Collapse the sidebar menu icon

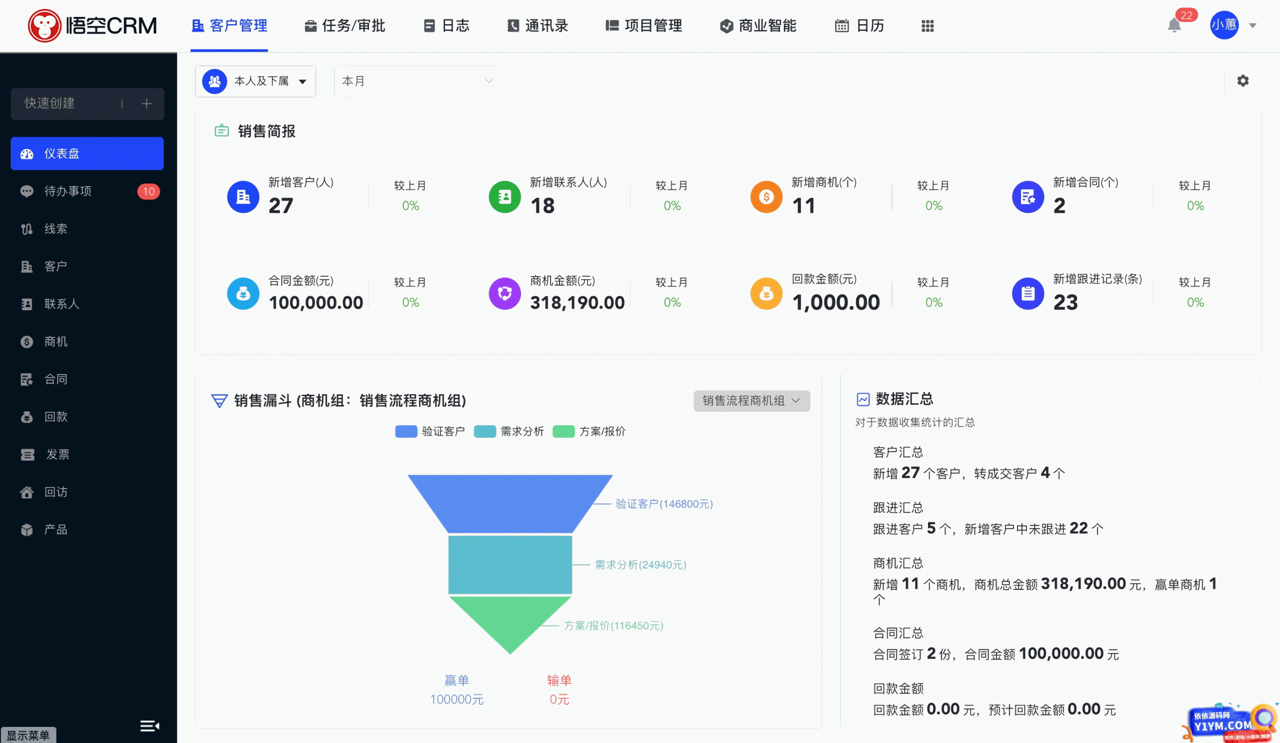coord(150,725)
